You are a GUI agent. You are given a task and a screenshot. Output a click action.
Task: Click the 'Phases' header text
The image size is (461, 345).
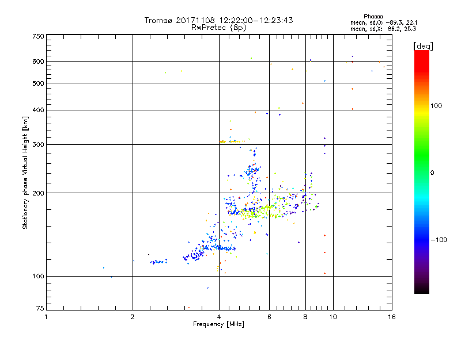pos(373,17)
